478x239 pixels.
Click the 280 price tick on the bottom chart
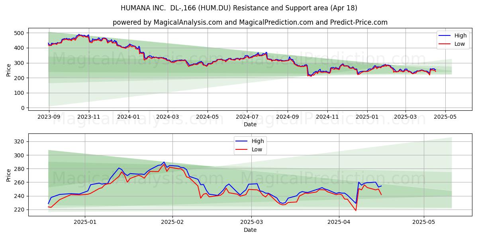[20, 169]
